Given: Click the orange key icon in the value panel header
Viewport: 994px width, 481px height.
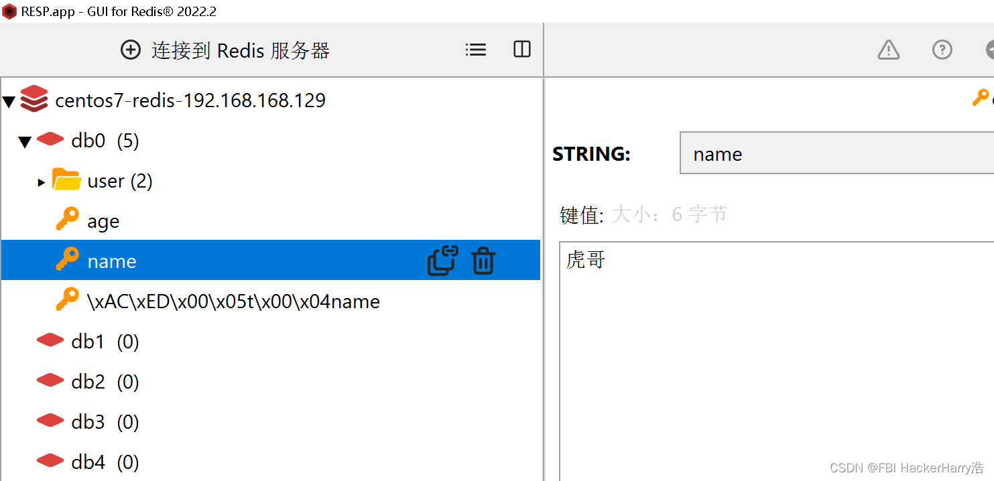Looking at the screenshot, I should click(981, 98).
